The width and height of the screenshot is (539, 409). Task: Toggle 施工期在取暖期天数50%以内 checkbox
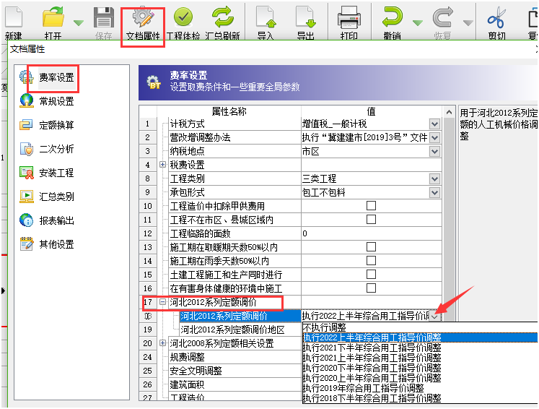[371, 247]
